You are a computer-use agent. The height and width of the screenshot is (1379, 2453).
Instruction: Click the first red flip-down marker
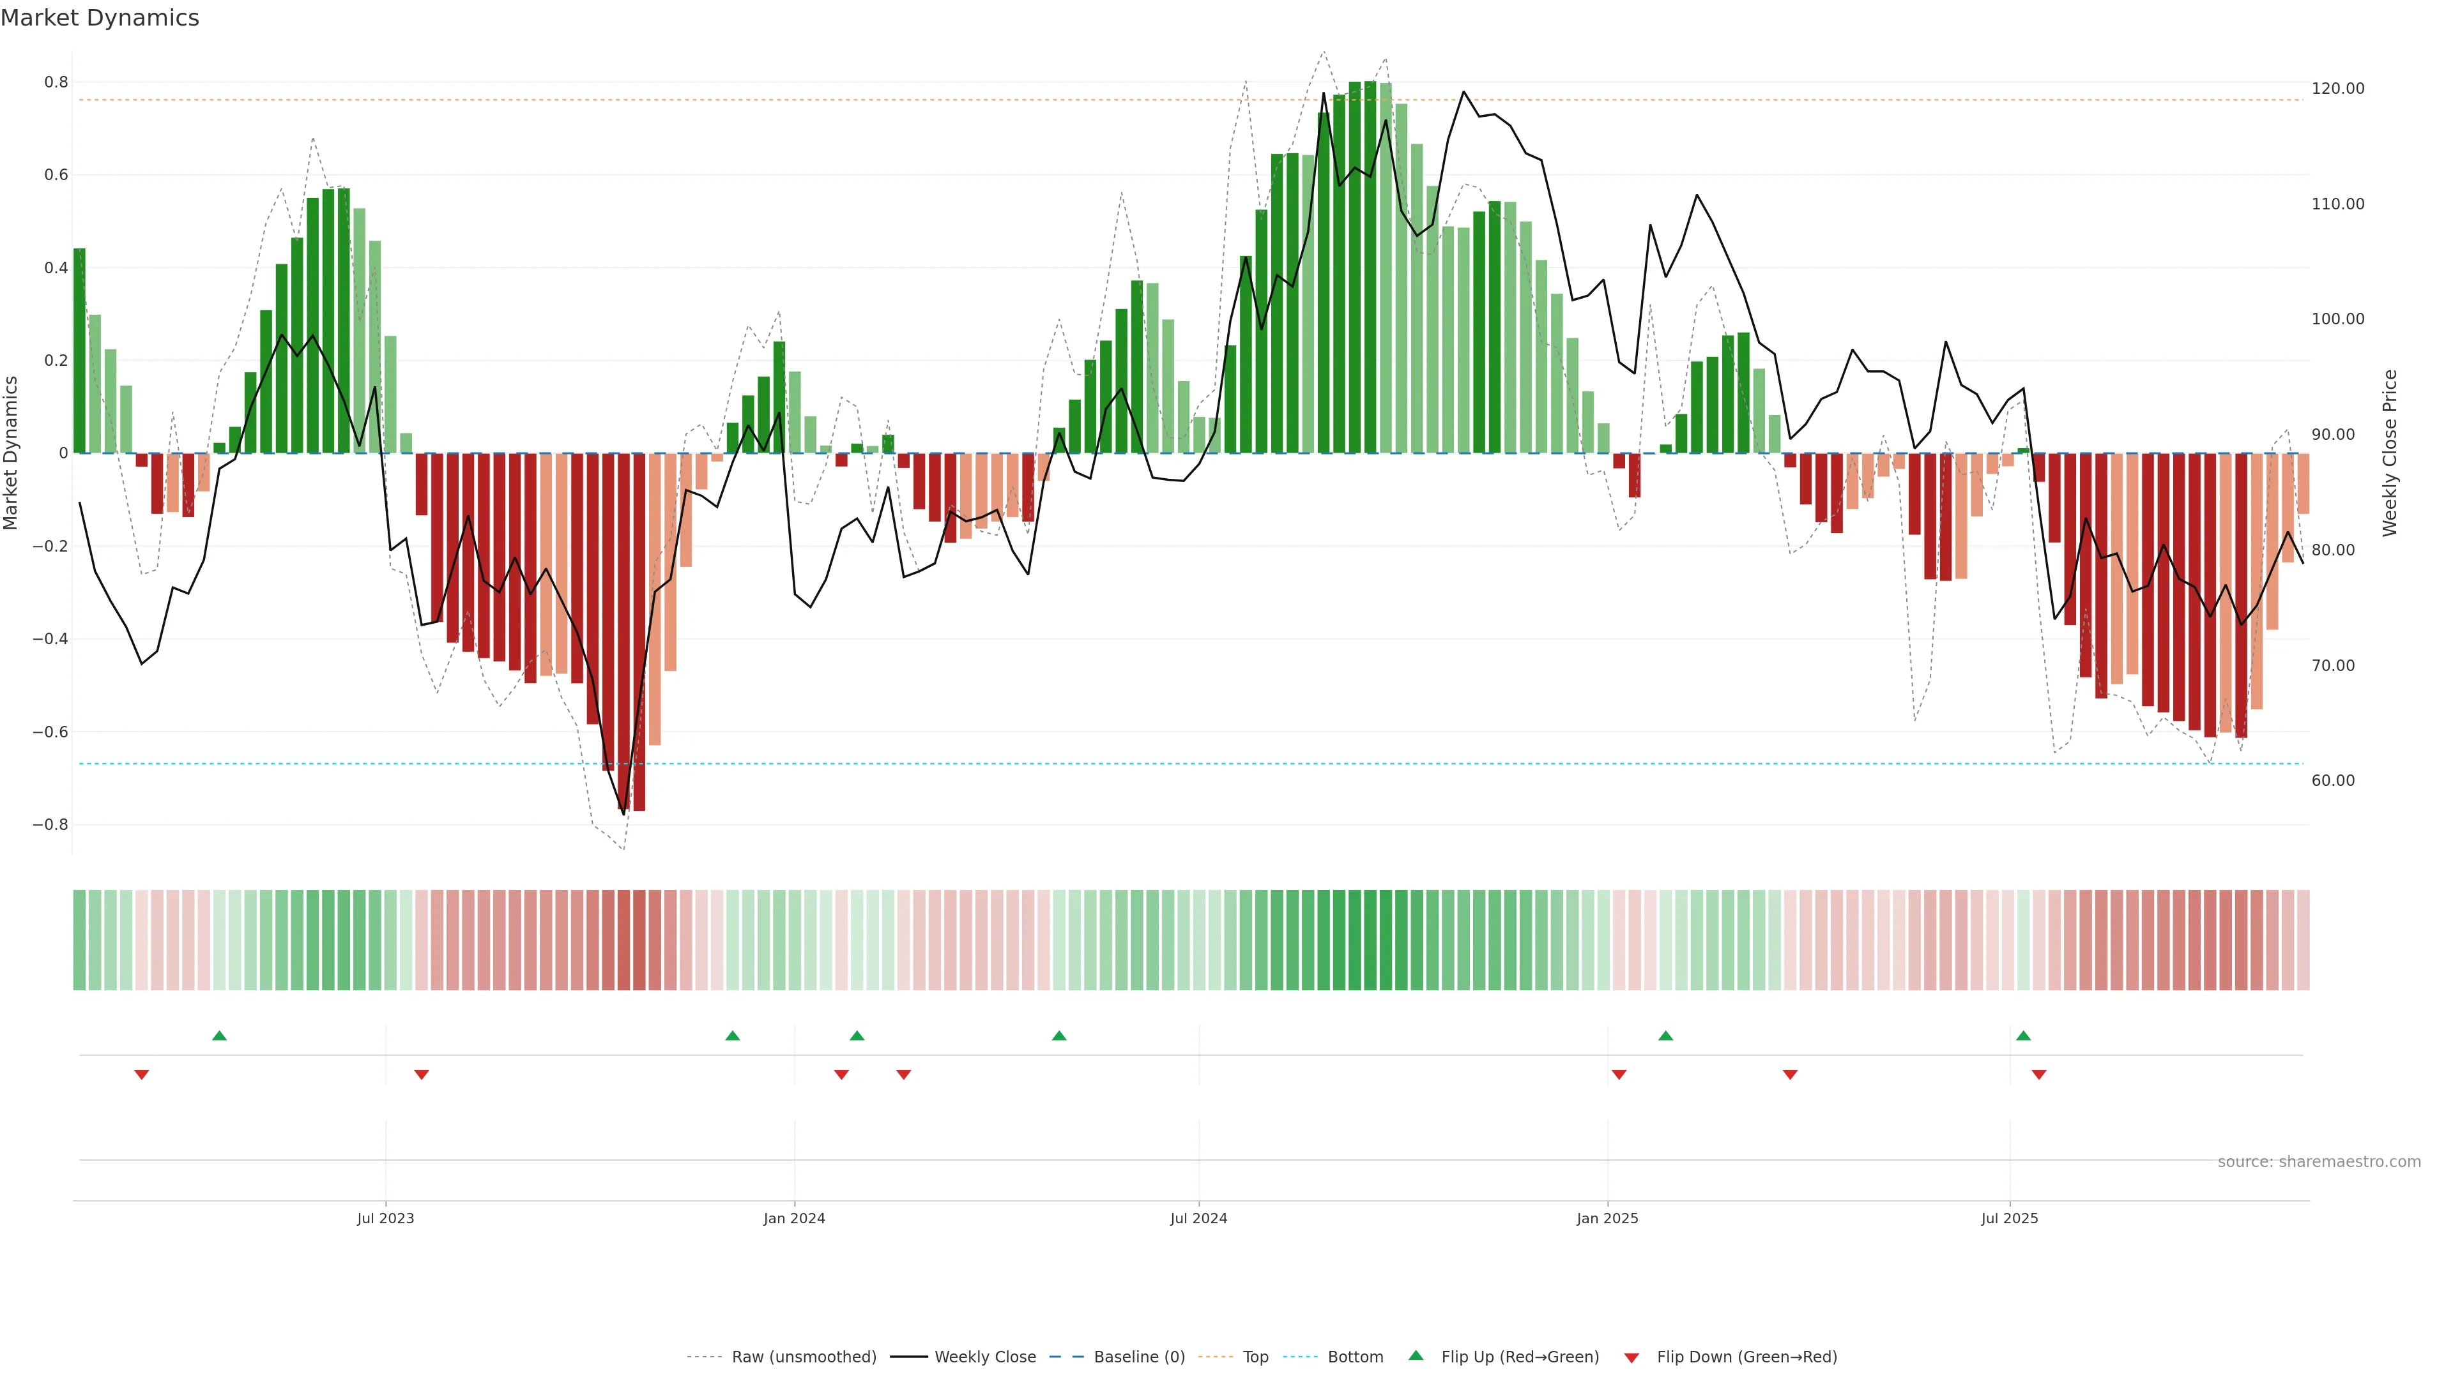click(x=142, y=1074)
